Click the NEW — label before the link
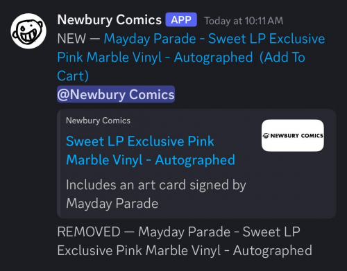Screen dimensions: 347x271 78,39
